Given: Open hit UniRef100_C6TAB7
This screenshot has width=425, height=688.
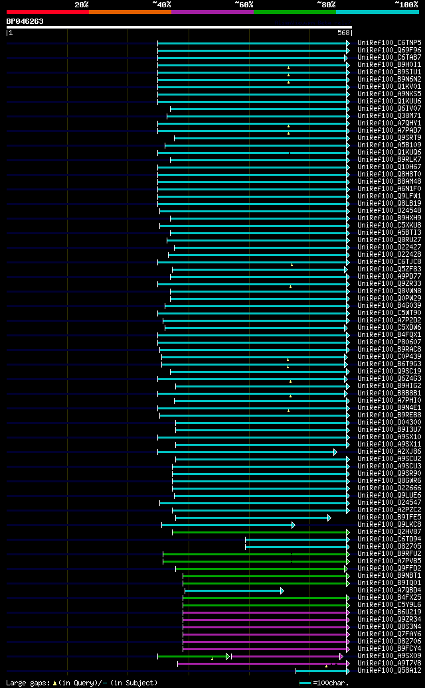Looking at the screenshot, I should coord(389,58).
